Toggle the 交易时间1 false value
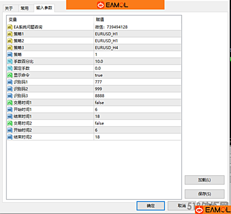The width and height of the screenshot is (231, 214). (99, 103)
